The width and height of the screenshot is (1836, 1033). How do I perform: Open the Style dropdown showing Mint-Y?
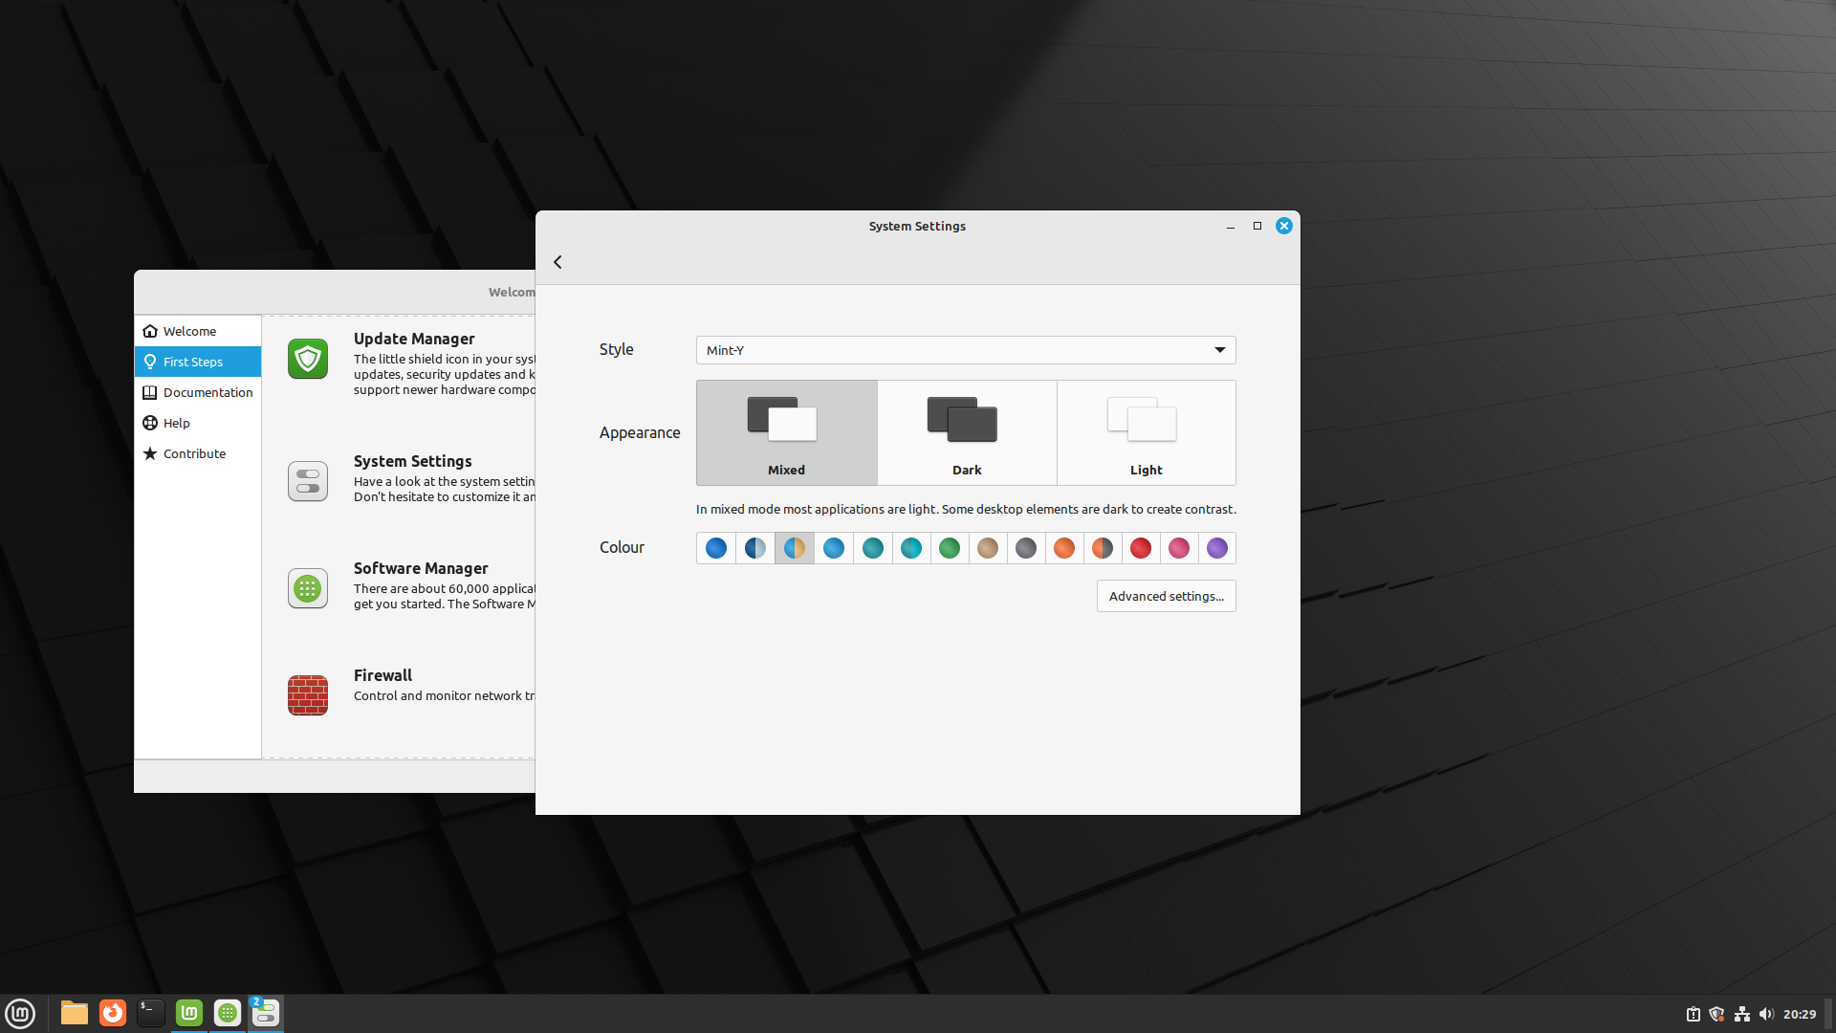(x=966, y=350)
